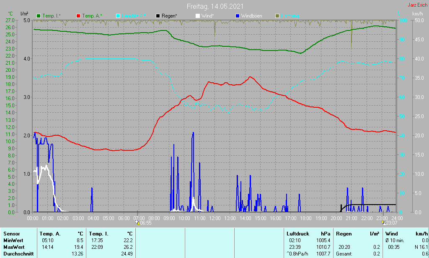Image resolution: width=429 pixels, height=258 pixels.
Task: Click the sunrise time '06:55'
Action: point(146,223)
